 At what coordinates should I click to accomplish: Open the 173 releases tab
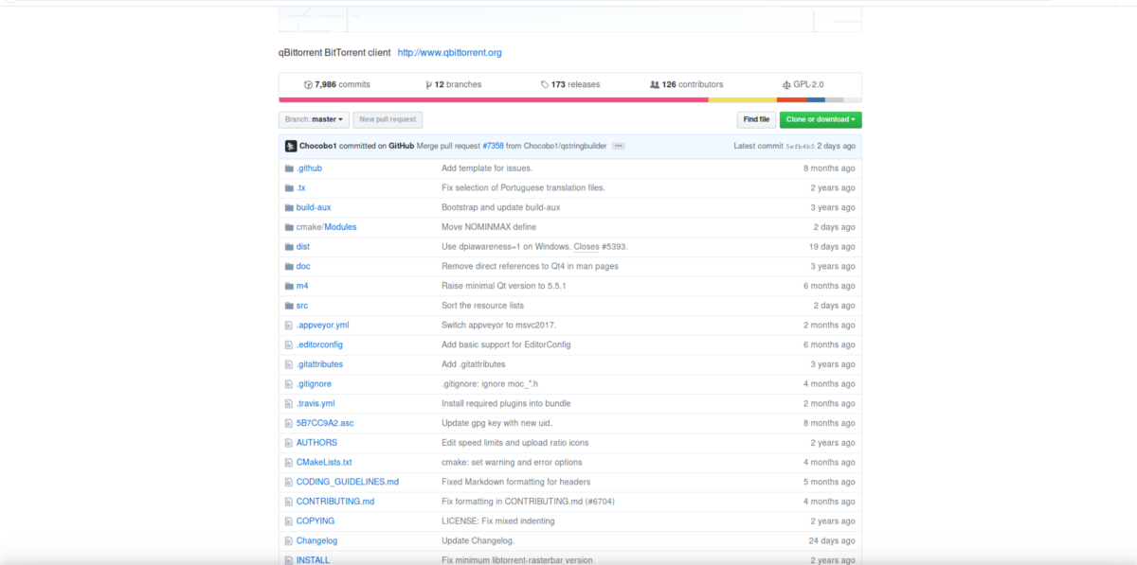570,84
